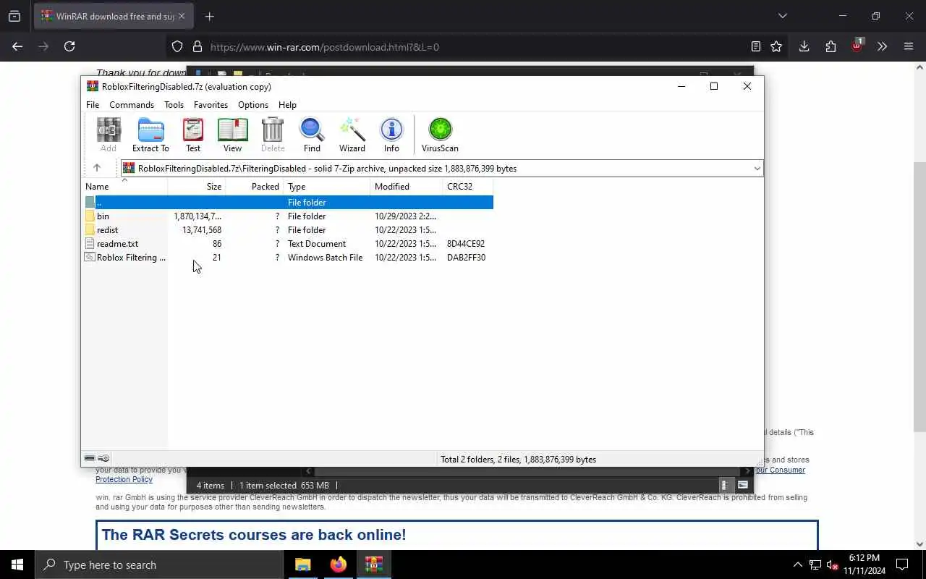Open the View file tool
Screen dimensions: 926x579
coord(232,135)
